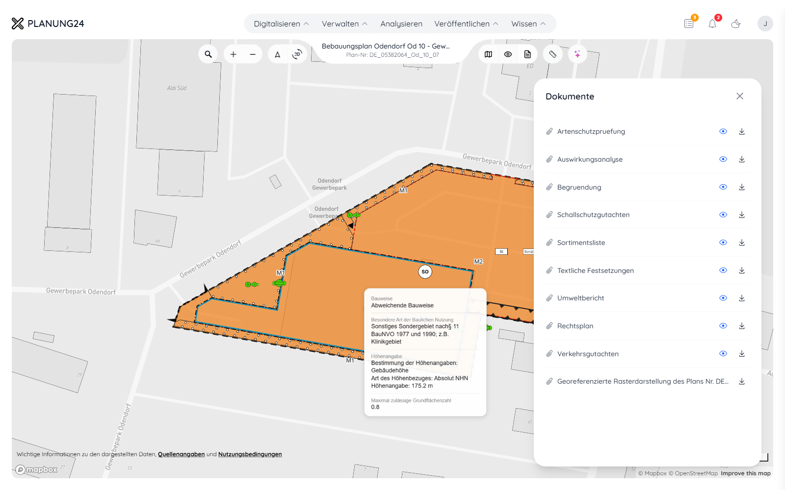Preview the Begruendung document
Screen dimensions: 785x490
[723, 187]
